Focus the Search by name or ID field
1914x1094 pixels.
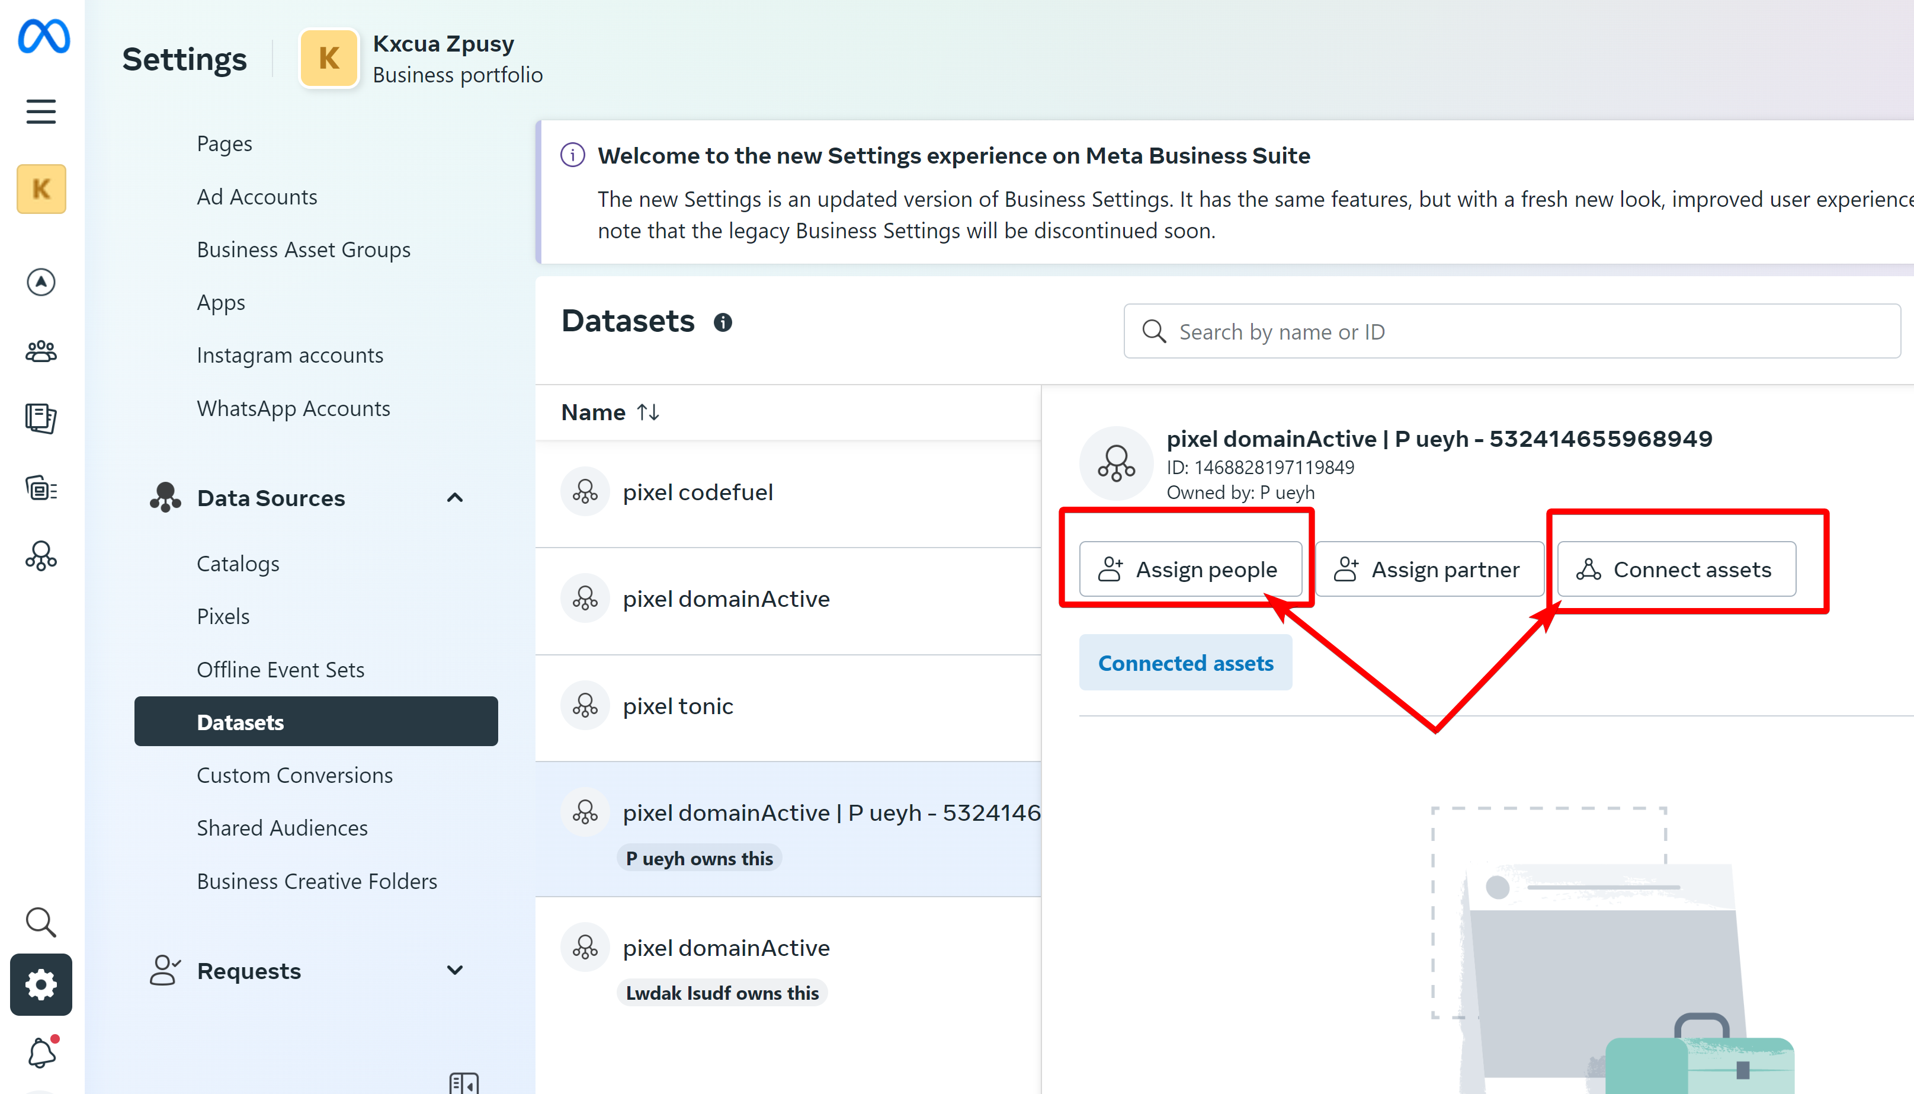click(x=1512, y=331)
